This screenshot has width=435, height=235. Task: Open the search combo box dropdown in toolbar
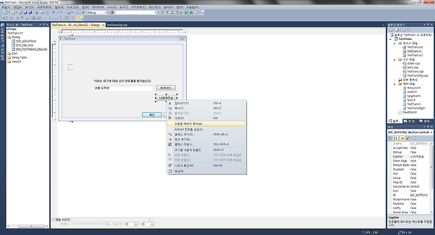click(x=155, y=13)
